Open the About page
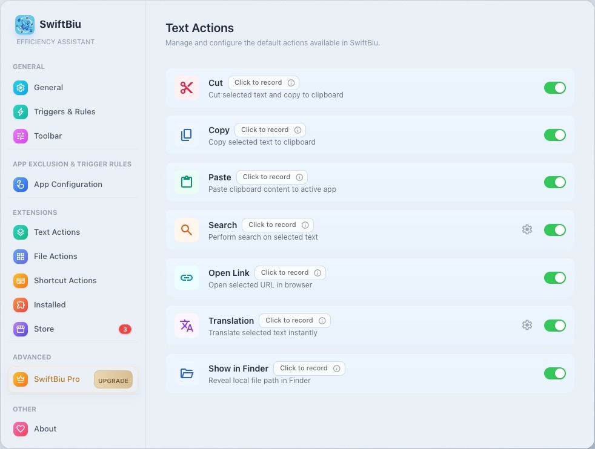Image resolution: width=595 pixels, height=449 pixels. [x=73, y=429]
